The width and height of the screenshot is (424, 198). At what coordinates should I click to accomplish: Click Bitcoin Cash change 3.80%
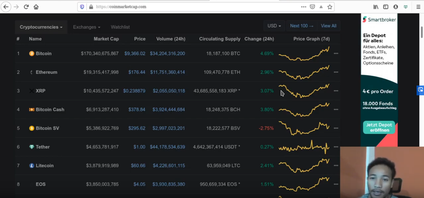point(267,110)
